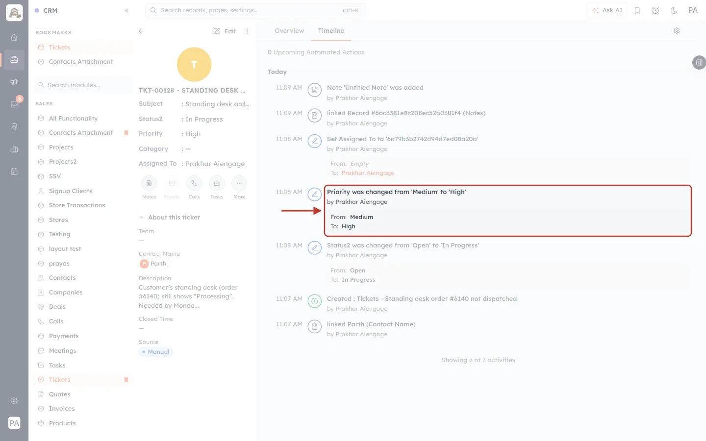
Task: Collapse the About this ticket section
Action: click(x=142, y=217)
